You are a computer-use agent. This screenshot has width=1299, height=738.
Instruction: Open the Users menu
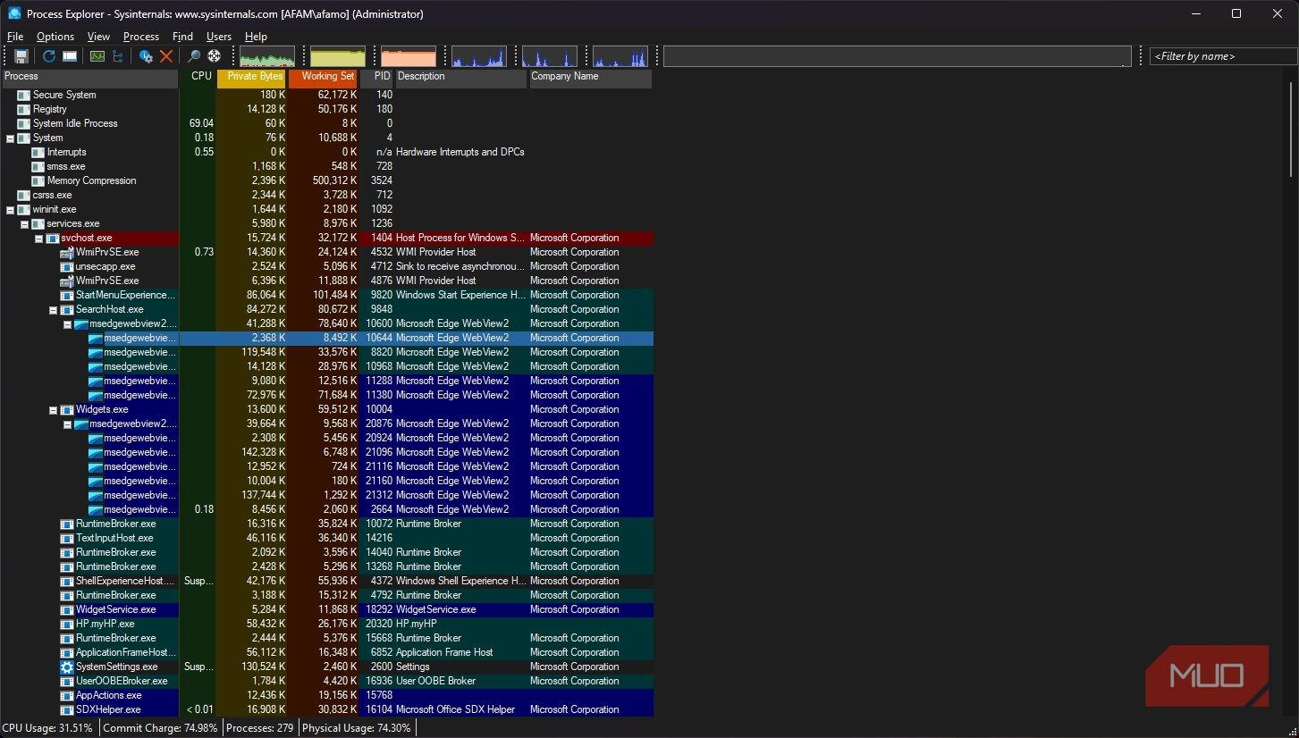coord(219,37)
